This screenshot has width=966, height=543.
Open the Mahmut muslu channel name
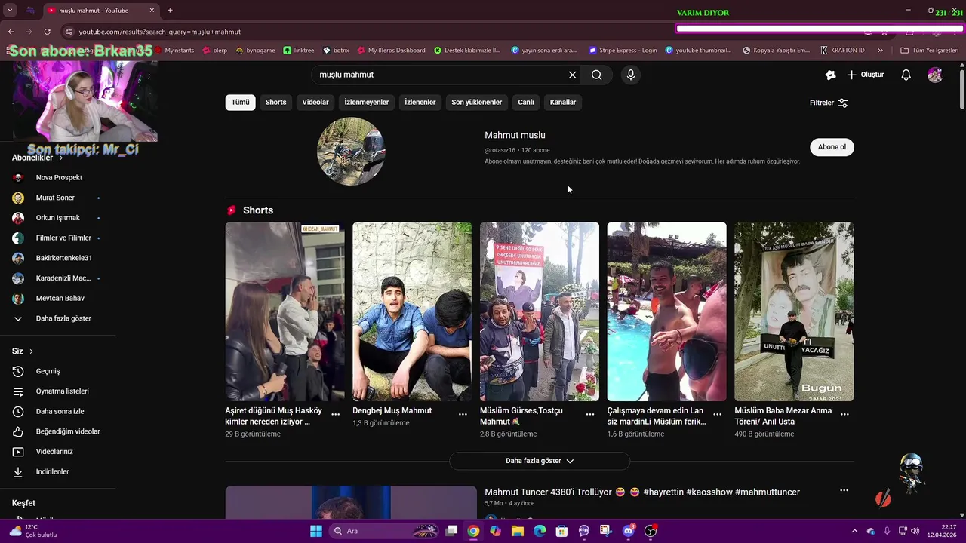515,135
